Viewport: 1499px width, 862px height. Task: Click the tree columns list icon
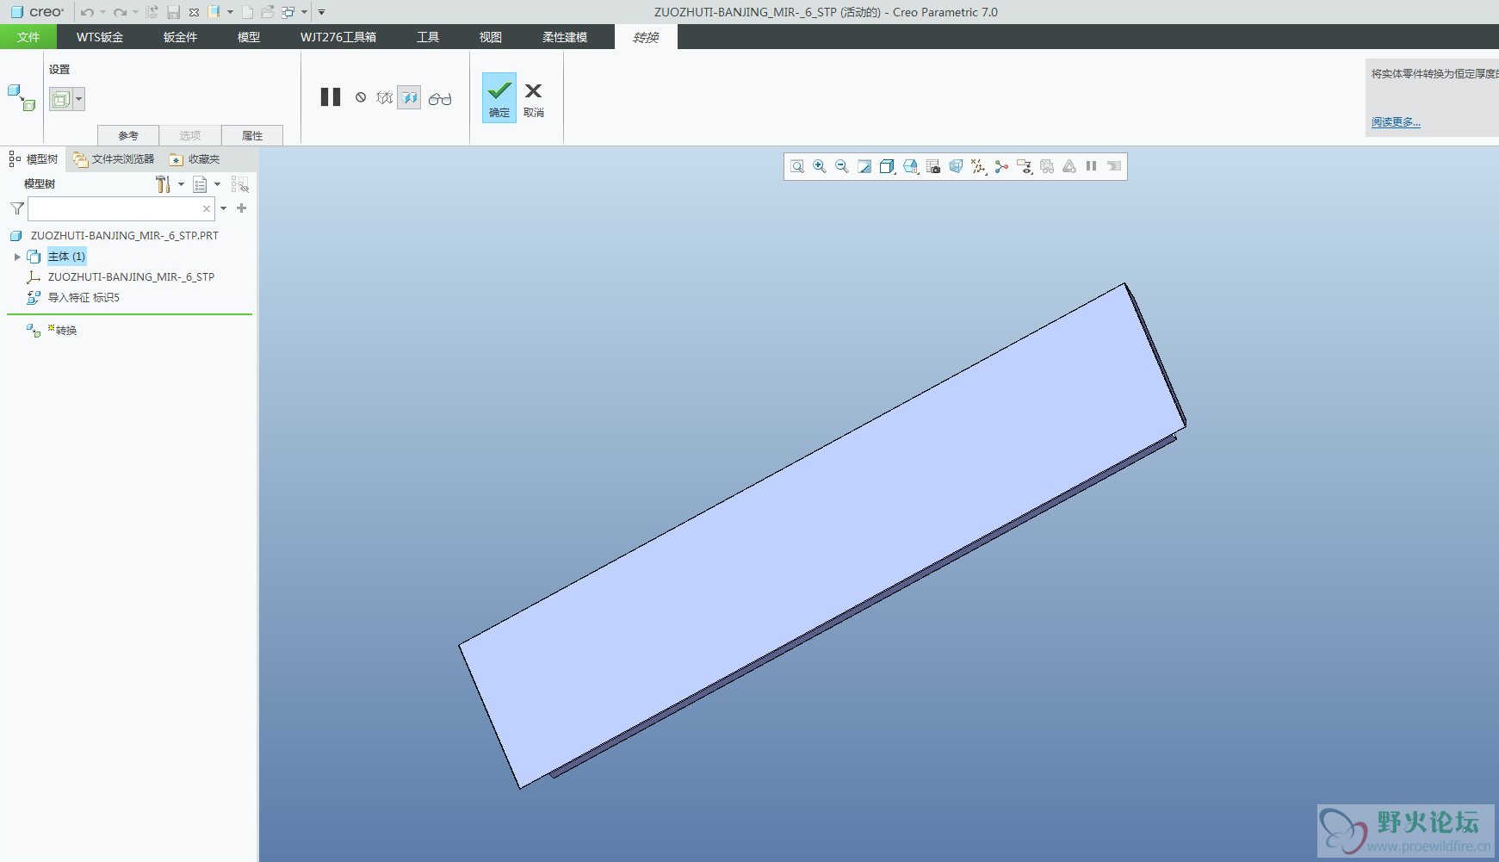(200, 184)
